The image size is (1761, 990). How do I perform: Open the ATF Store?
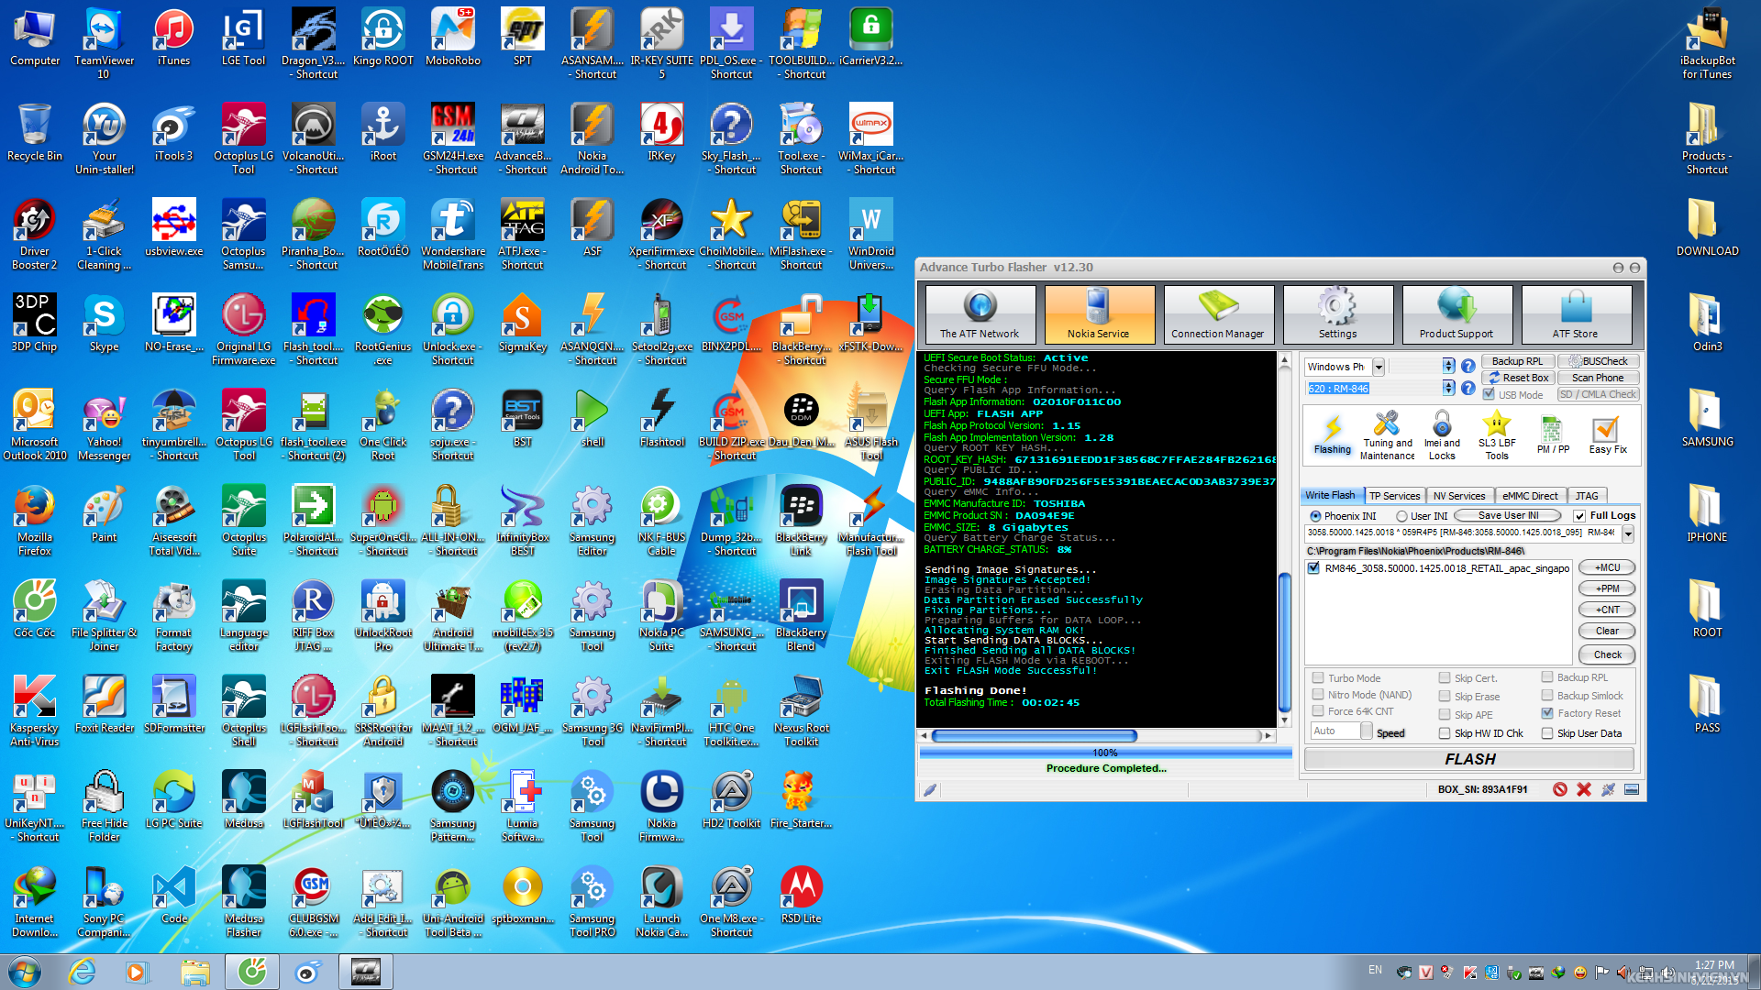(1576, 313)
